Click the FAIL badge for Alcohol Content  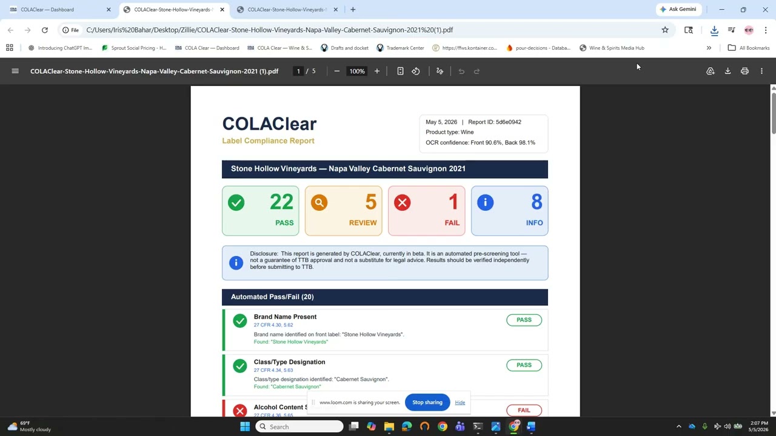coord(524,410)
